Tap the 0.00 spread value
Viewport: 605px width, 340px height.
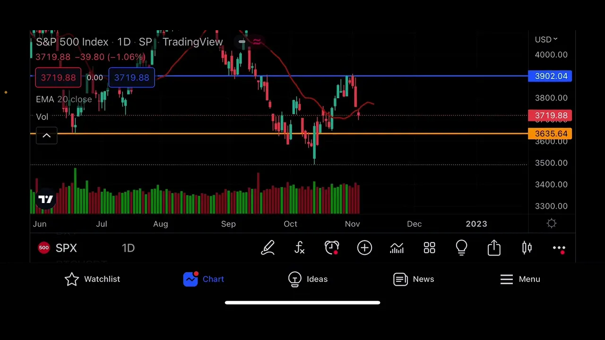[x=95, y=77]
